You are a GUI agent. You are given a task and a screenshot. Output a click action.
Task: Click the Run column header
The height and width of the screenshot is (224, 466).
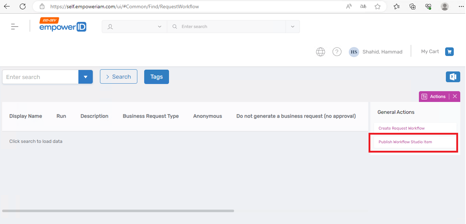[x=61, y=116]
